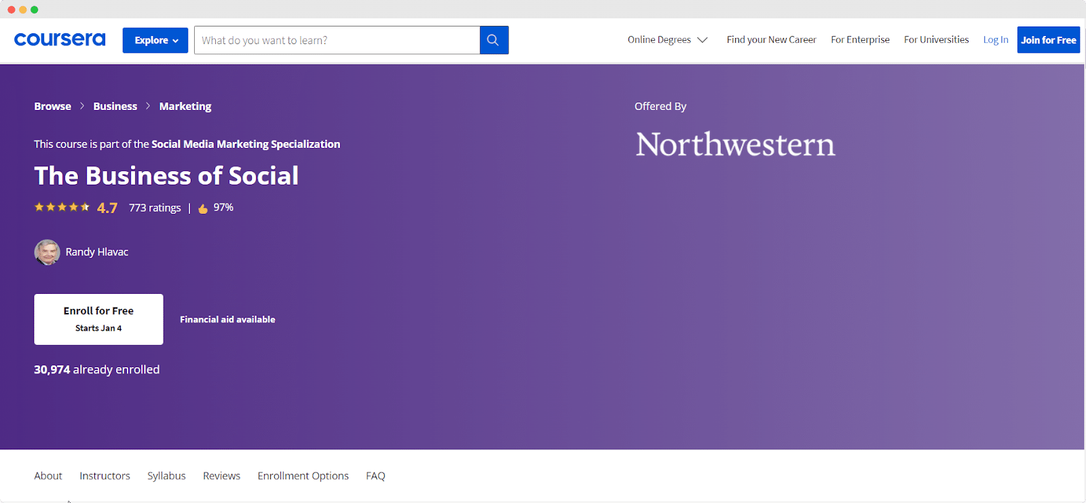
Task: Click the '30,974 already enrolled' text
Action: point(97,369)
